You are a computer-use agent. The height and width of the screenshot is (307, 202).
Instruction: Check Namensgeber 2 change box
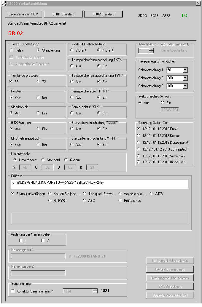click(43, 240)
